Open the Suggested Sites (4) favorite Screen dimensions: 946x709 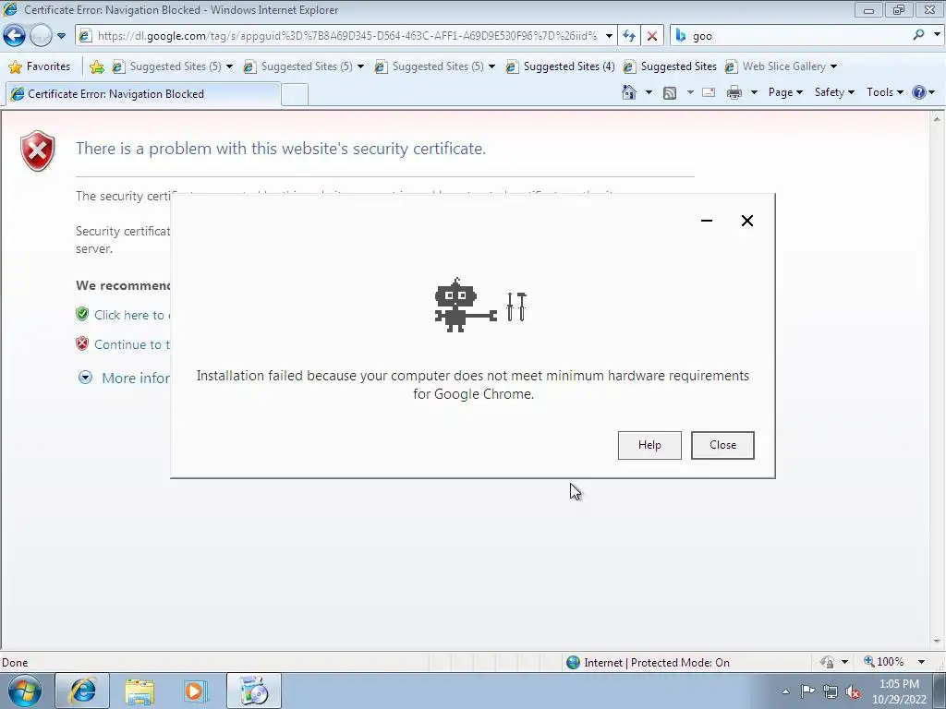pos(561,66)
